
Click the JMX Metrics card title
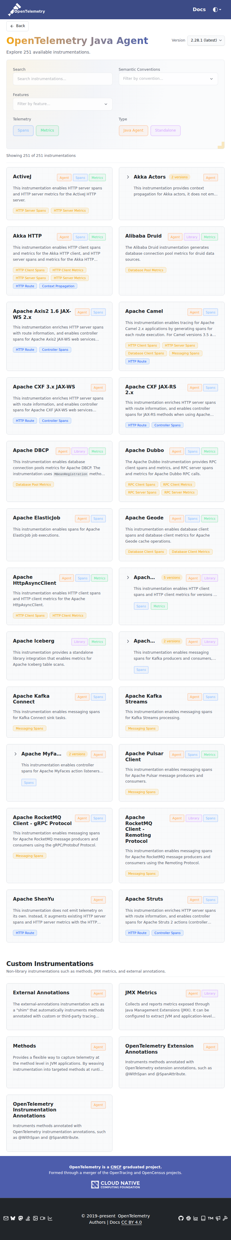pos(141,992)
